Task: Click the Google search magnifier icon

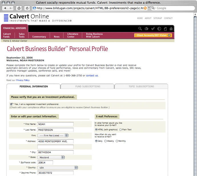Action: [153, 8]
